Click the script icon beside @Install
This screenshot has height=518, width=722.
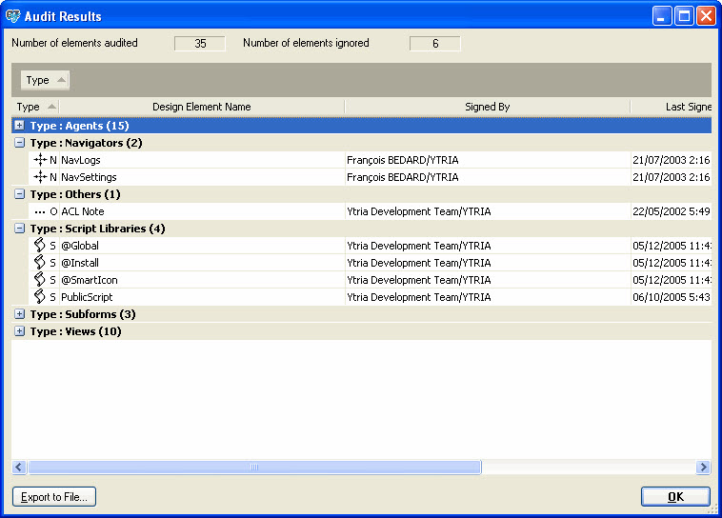pos(40,263)
